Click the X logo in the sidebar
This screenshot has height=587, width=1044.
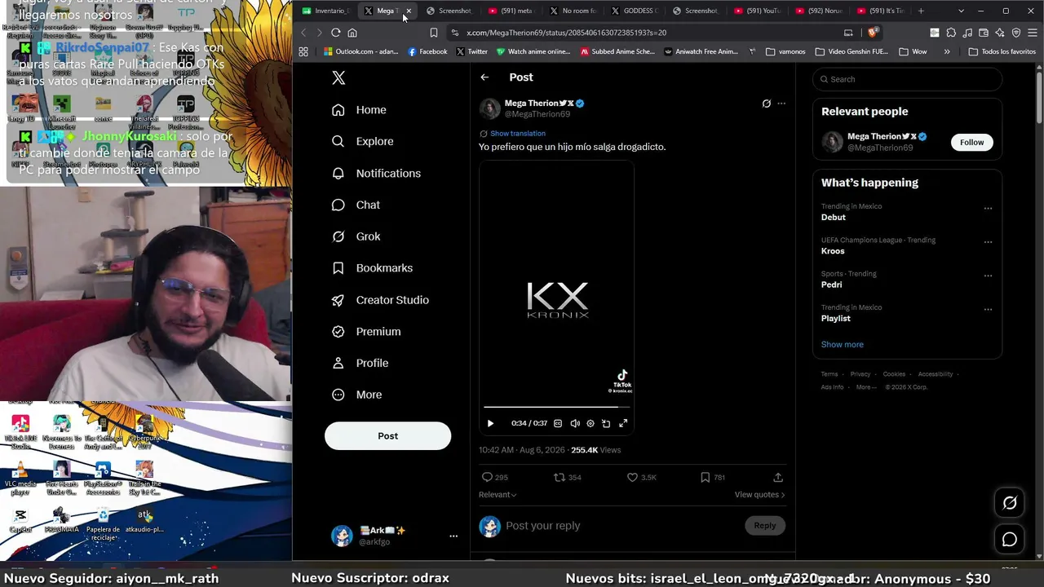point(338,77)
